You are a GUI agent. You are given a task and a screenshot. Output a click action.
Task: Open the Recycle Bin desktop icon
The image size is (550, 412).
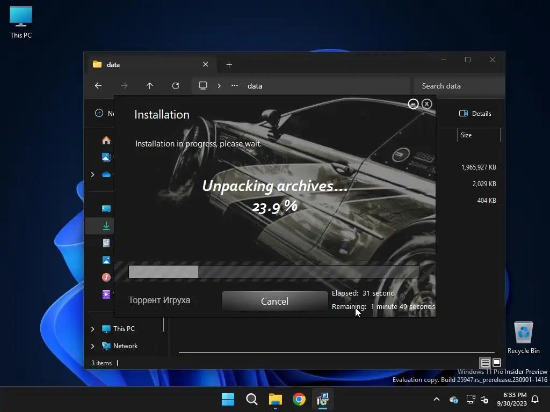point(523,337)
